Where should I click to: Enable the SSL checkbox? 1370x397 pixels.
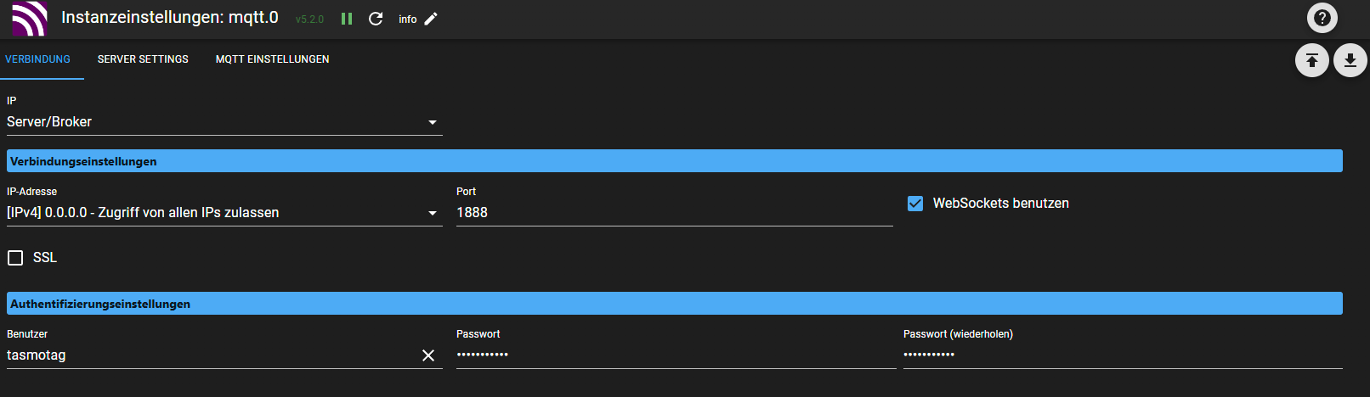click(15, 258)
